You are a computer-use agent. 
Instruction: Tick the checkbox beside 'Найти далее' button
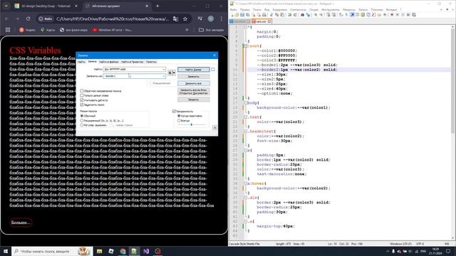pos(213,70)
